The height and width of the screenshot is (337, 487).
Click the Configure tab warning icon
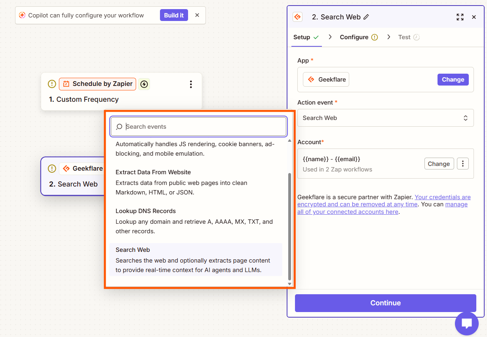click(375, 37)
